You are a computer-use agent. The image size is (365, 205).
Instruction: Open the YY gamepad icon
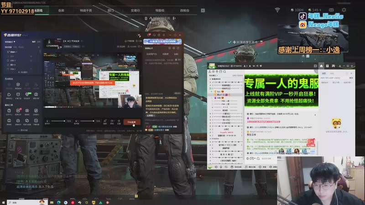click(333, 66)
